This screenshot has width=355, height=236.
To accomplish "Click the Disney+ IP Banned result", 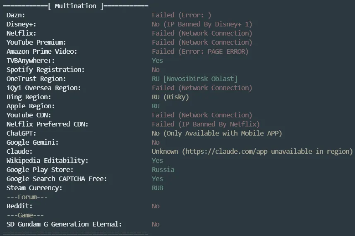I will coord(201,24).
